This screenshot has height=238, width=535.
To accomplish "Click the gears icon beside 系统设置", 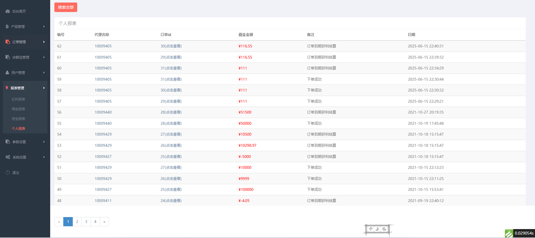I will coord(8,157).
